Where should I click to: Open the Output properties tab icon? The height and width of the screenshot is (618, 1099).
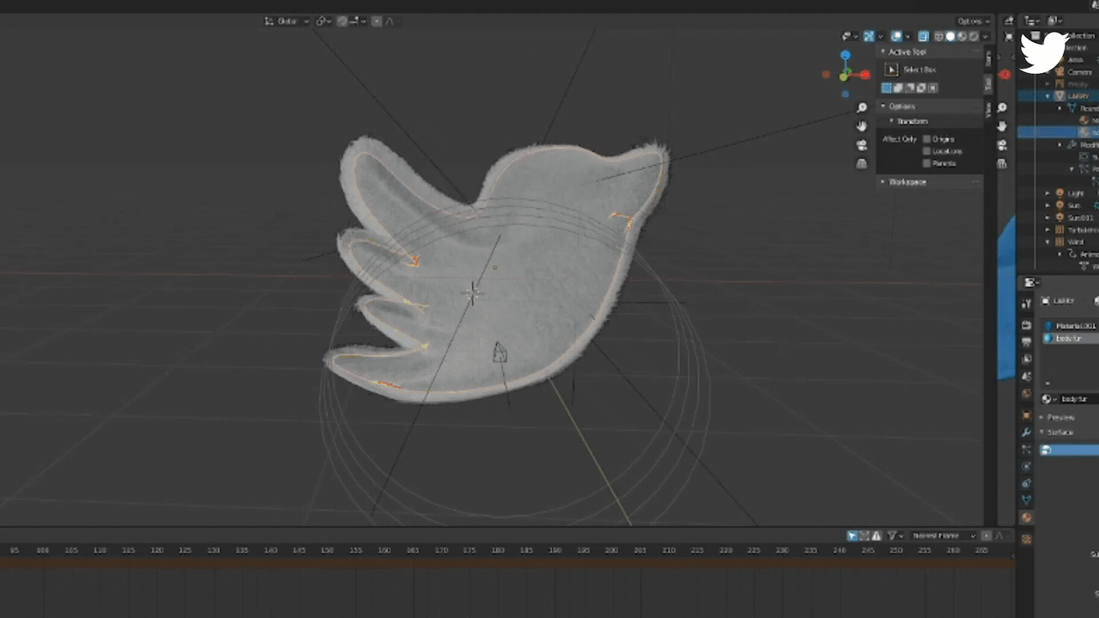1026,342
